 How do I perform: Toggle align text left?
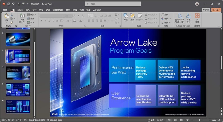(89, 21)
